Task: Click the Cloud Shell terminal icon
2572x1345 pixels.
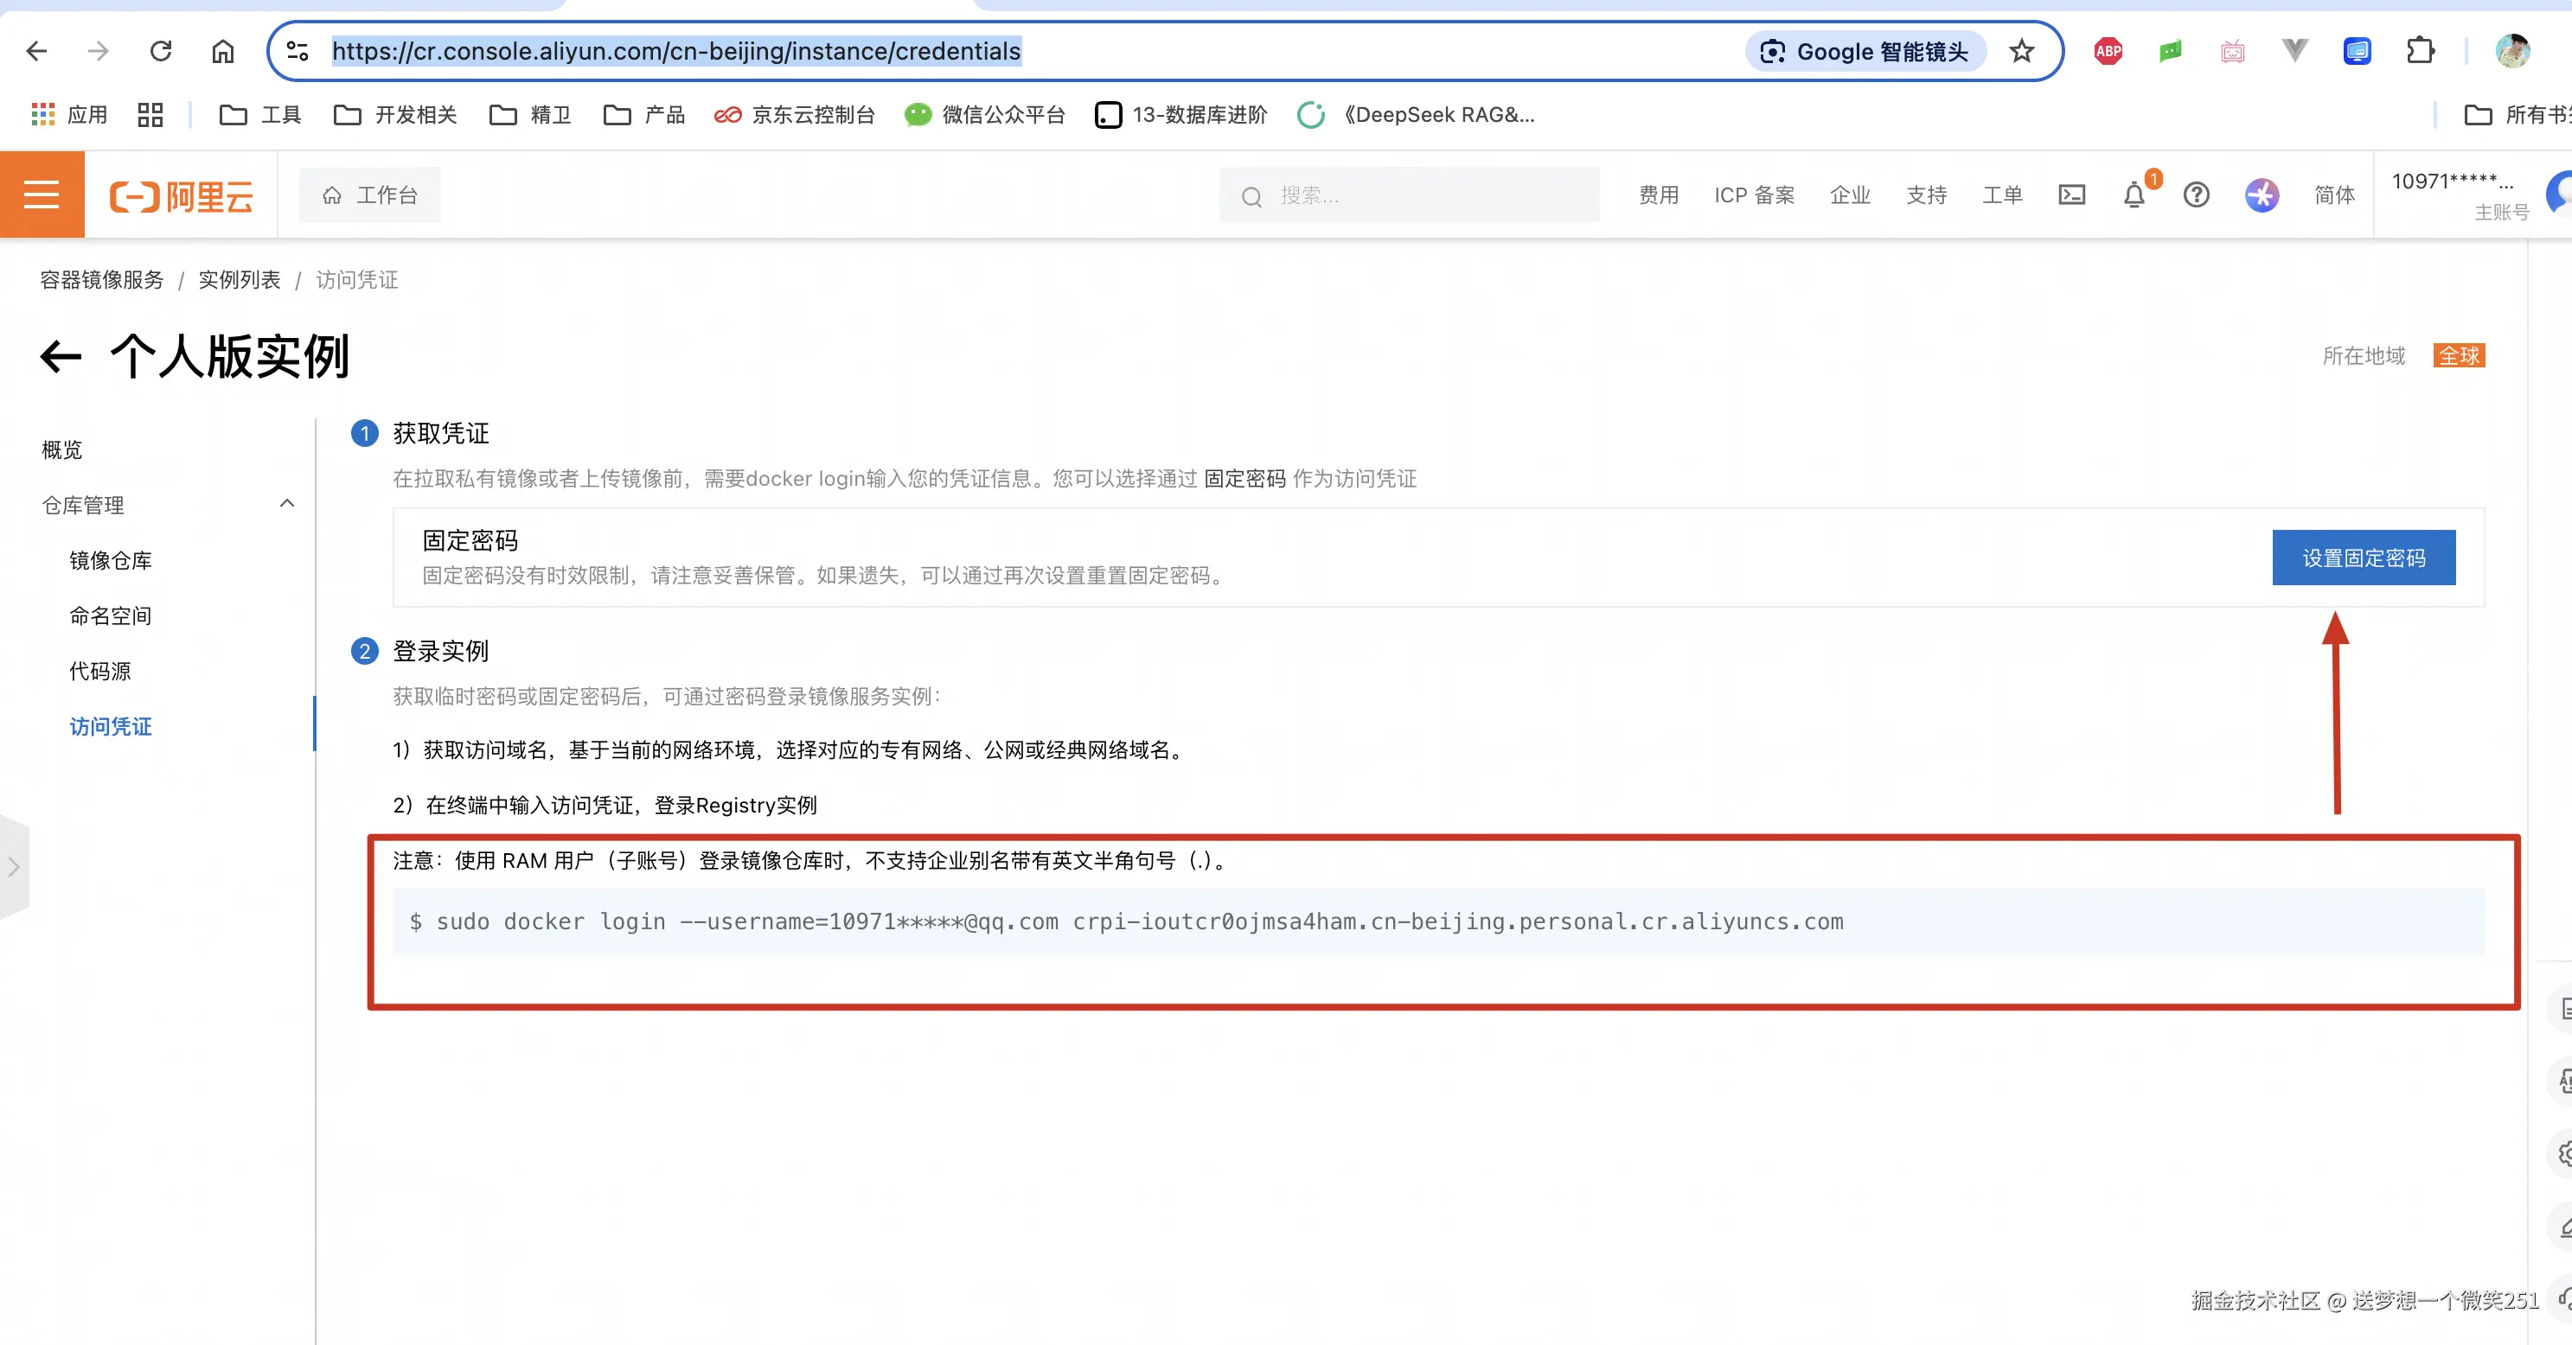Action: 2072,194
